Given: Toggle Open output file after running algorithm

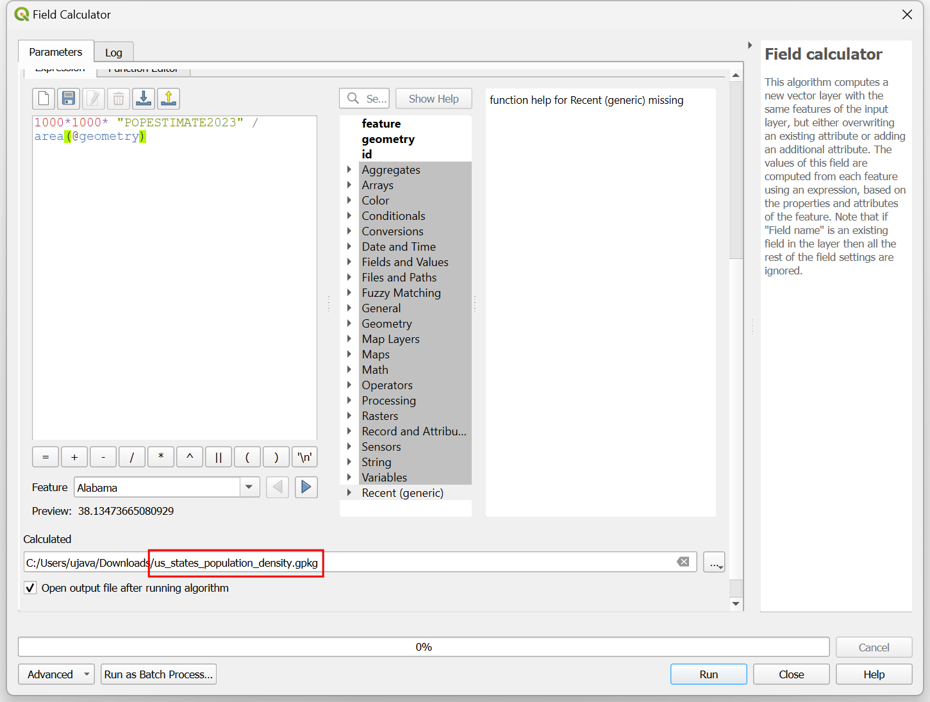Looking at the screenshot, I should coord(30,588).
